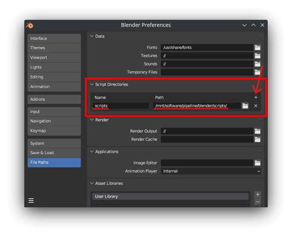Click the script directory Path field
The image size is (292, 236).
(x=197, y=106)
